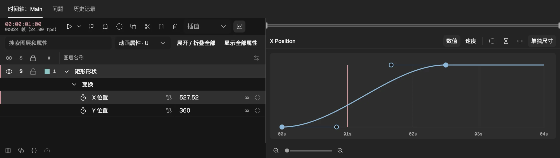Image resolution: width=560 pixels, height=158 pixels.
Task: Toggle stopwatch for Y 位置
Action: 83,110
